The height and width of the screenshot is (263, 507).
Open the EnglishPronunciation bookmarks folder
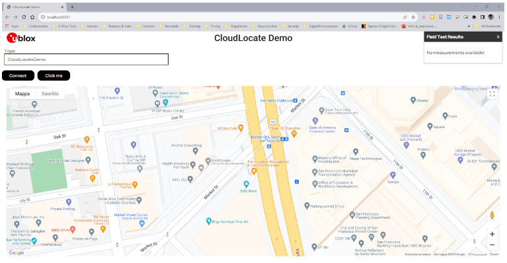click(321, 26)
